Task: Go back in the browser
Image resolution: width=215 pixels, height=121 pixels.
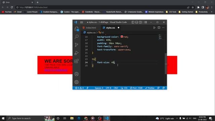Action: [3, 7]
